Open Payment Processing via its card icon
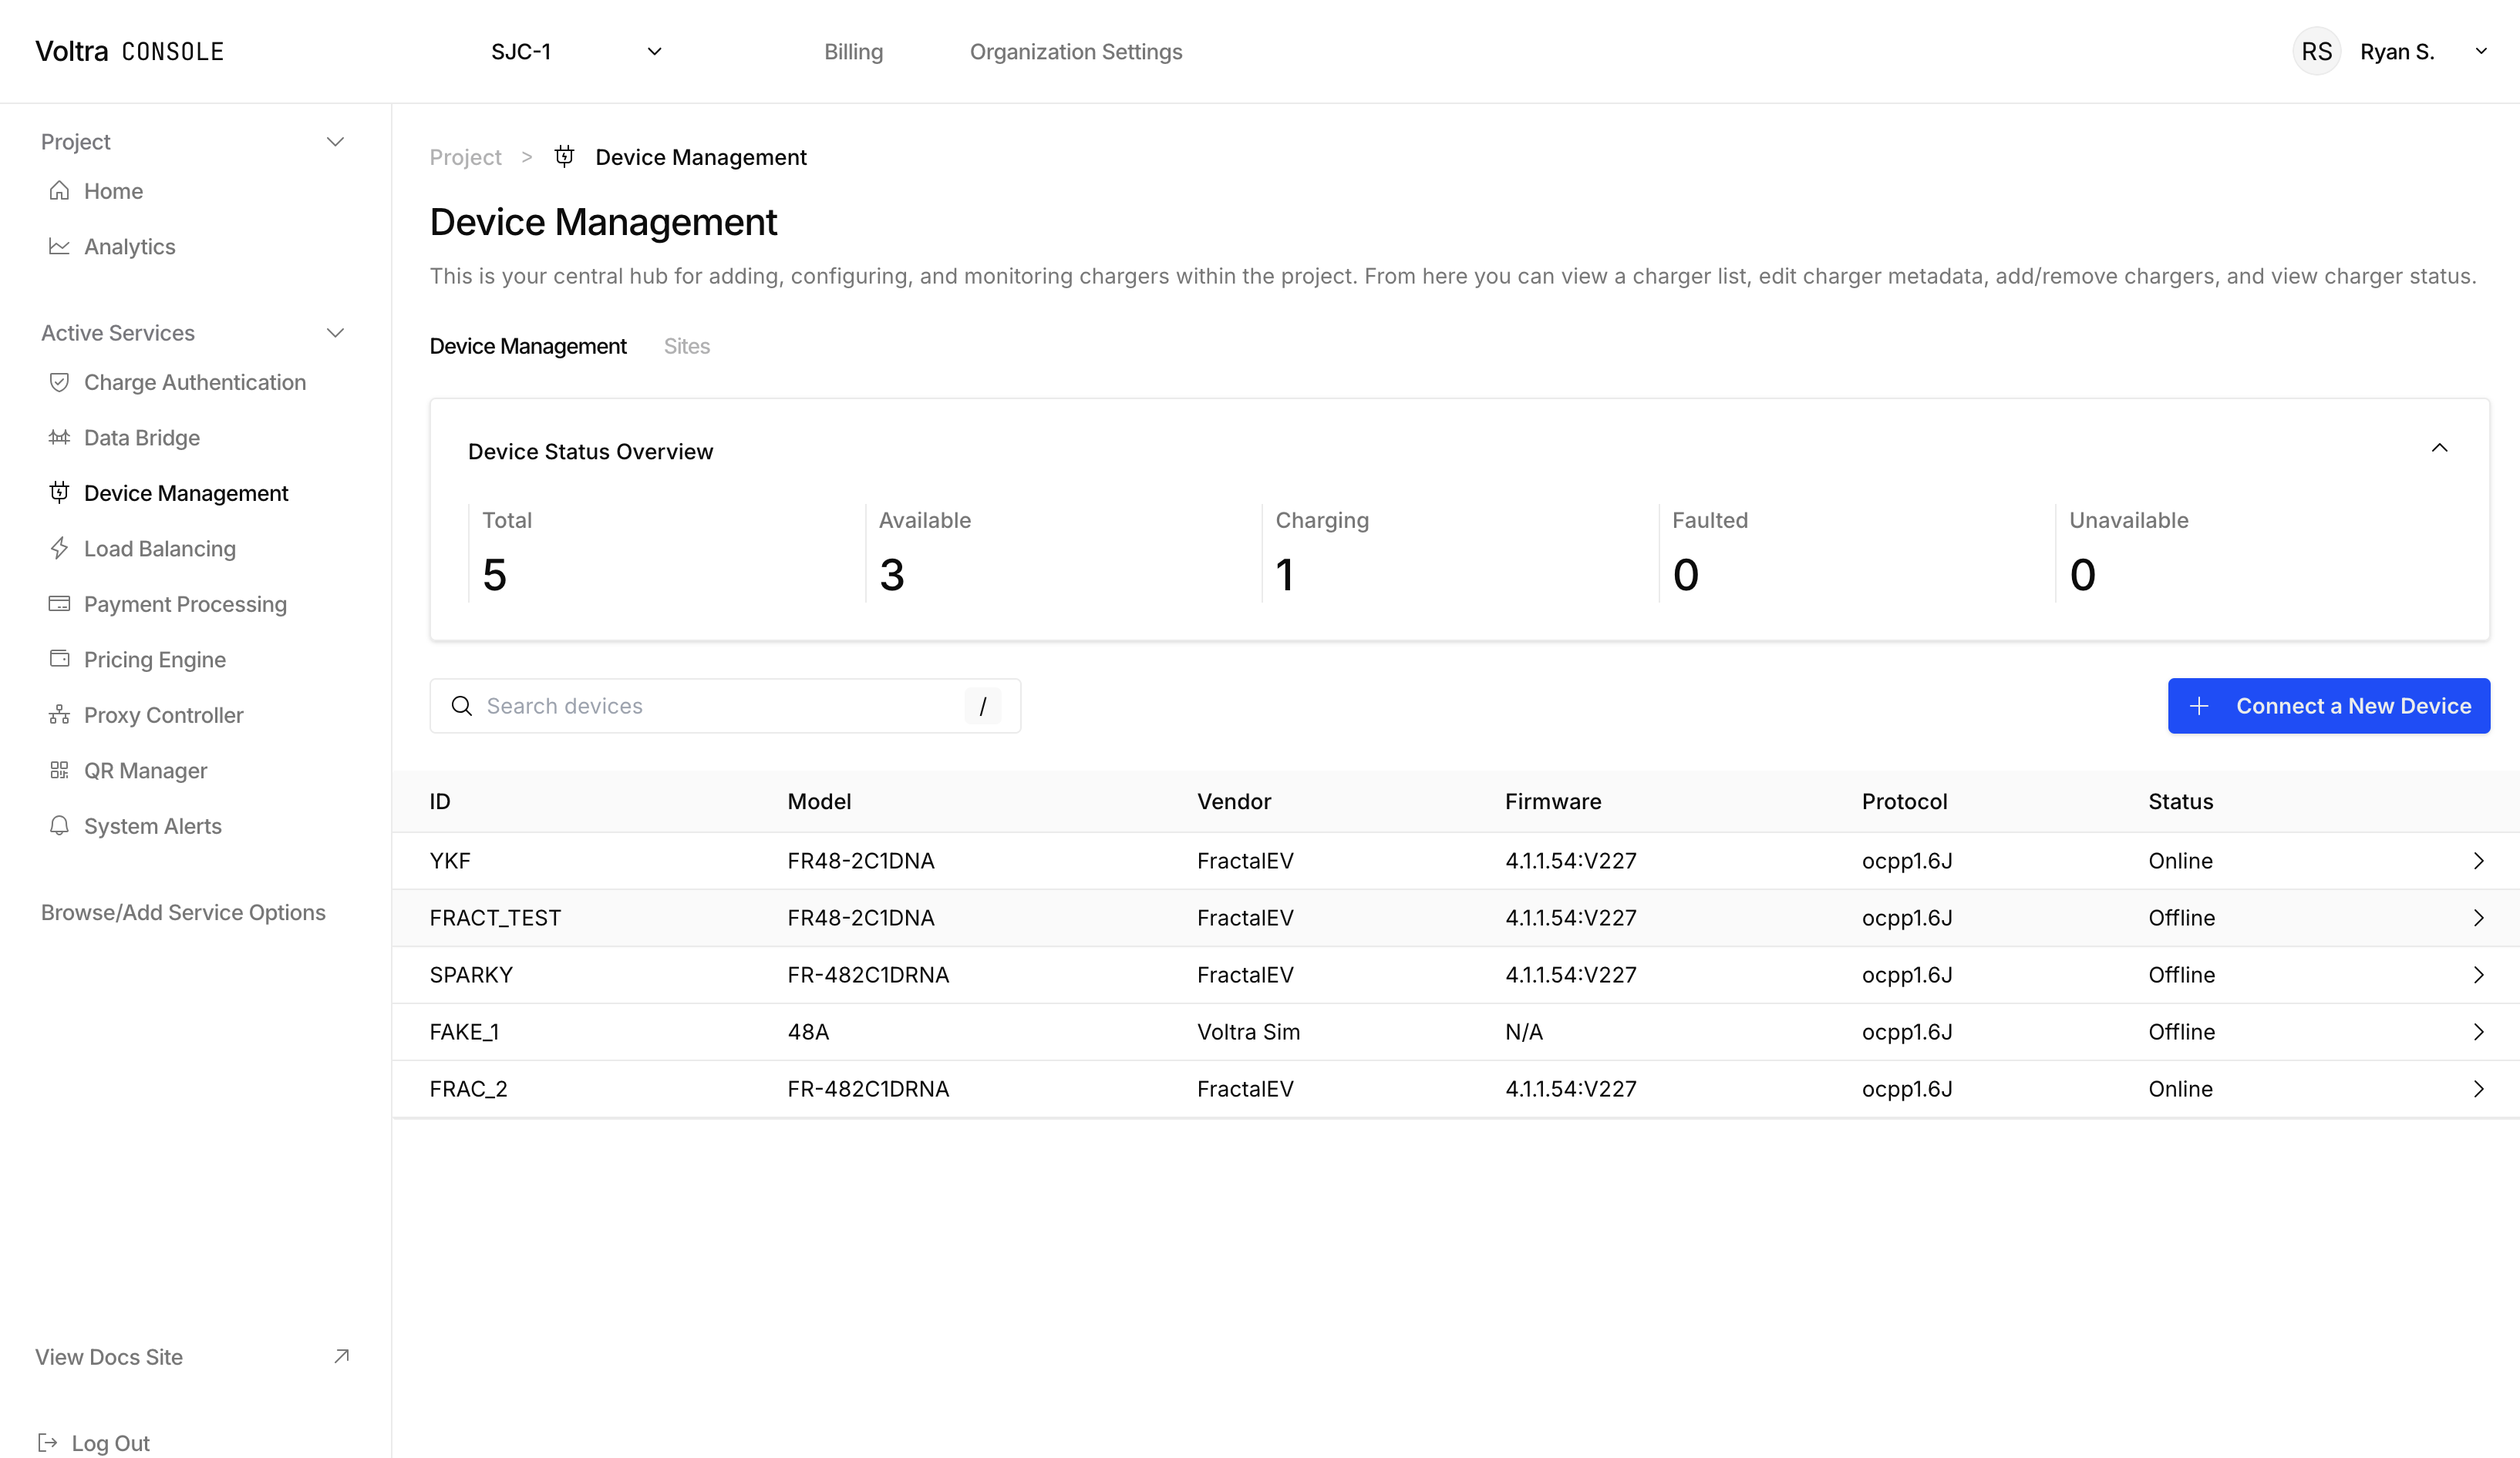The height and width of the screenshot is (1458, 2520). (x=59, y=603)
